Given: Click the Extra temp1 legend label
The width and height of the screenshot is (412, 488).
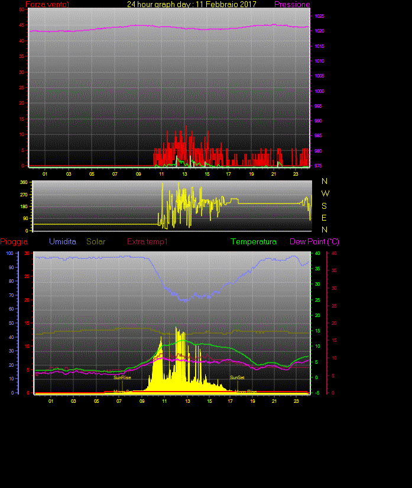Looking at the screenshot, I should pyautogui.click(x=148, y=242).
